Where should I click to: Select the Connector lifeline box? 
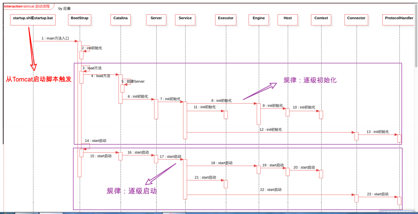356,20
